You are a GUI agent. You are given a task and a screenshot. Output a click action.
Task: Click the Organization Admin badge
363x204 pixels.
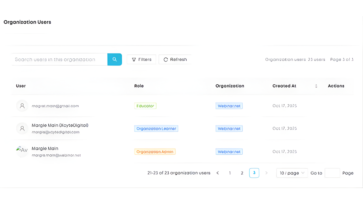(x=155, y=151)
